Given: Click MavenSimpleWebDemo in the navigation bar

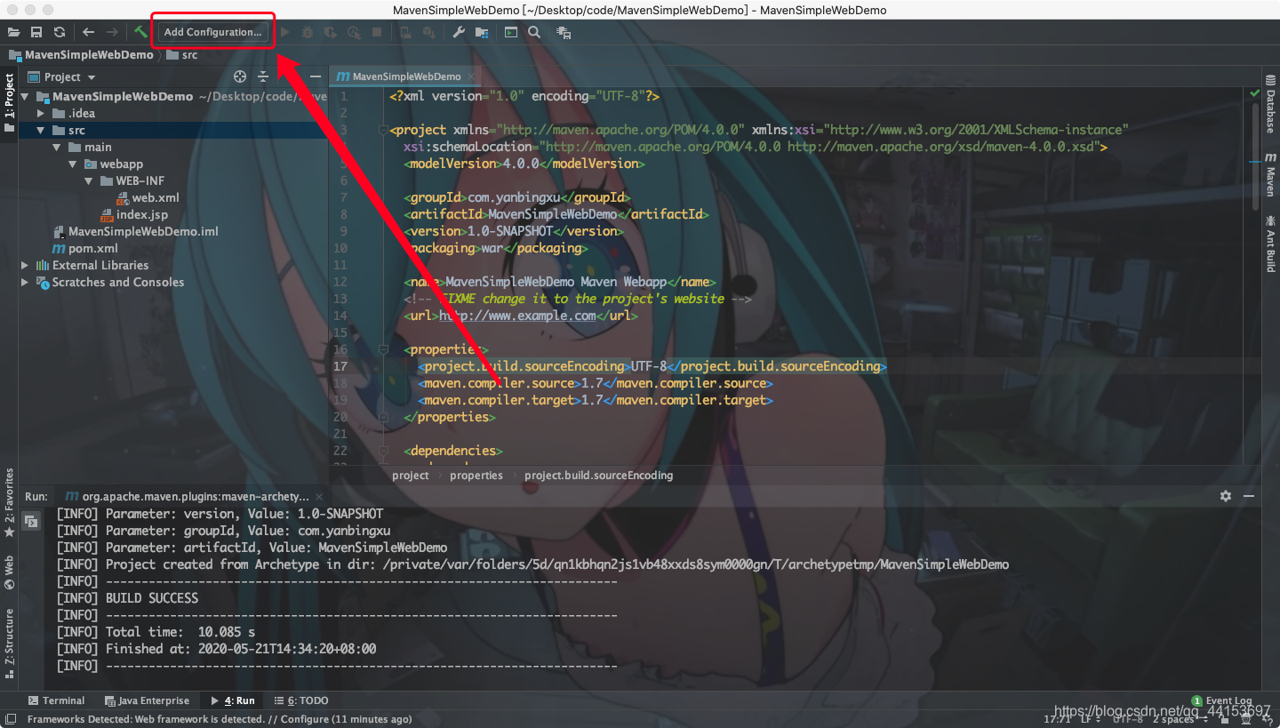Looking at the screenshot, I should (81, 55).
